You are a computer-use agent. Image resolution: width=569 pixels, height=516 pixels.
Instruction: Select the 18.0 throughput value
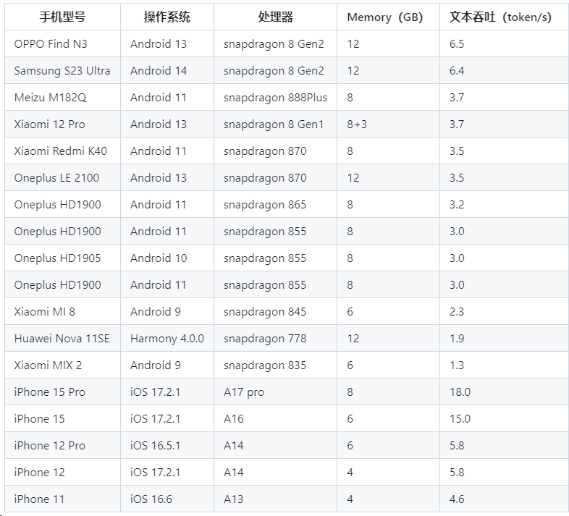[x=460, y=392]
